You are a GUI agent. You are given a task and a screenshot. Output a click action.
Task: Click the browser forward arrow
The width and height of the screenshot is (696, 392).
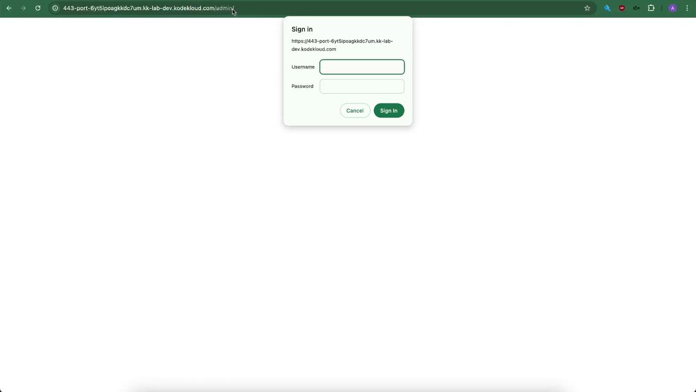point(23,8)
